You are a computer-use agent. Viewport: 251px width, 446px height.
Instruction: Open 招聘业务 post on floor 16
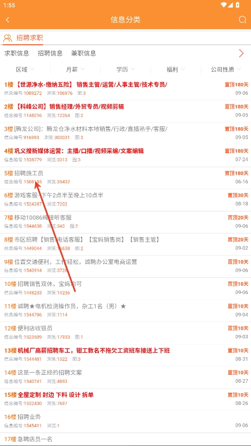point(125,421)
